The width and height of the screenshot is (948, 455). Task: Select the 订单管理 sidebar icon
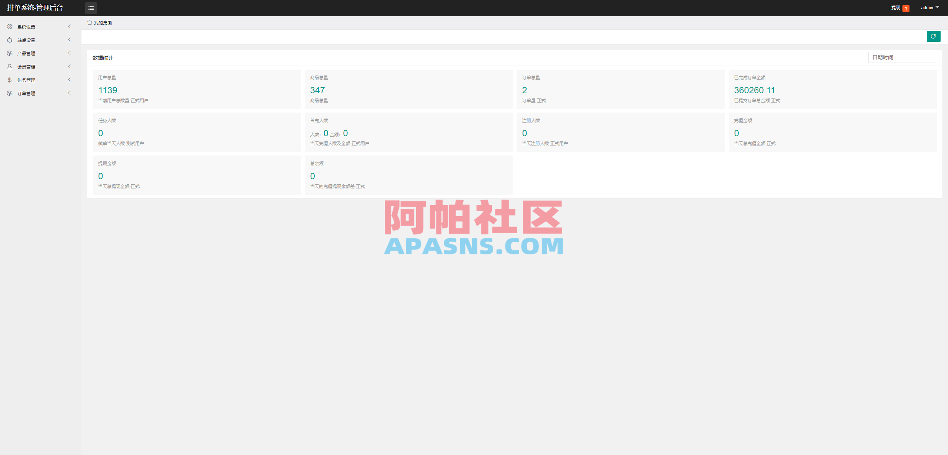click(x=9, y=93)
